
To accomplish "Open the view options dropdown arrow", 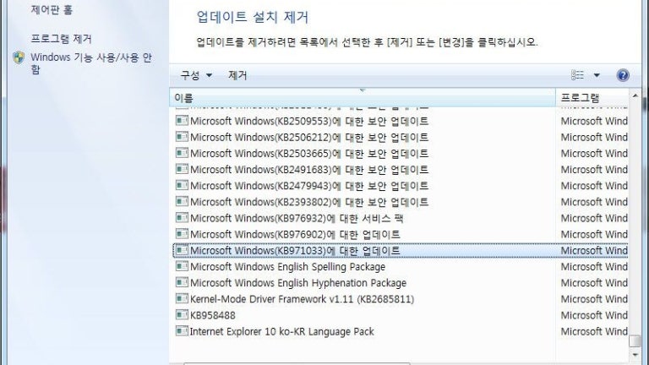I will [x=597, y=75].
